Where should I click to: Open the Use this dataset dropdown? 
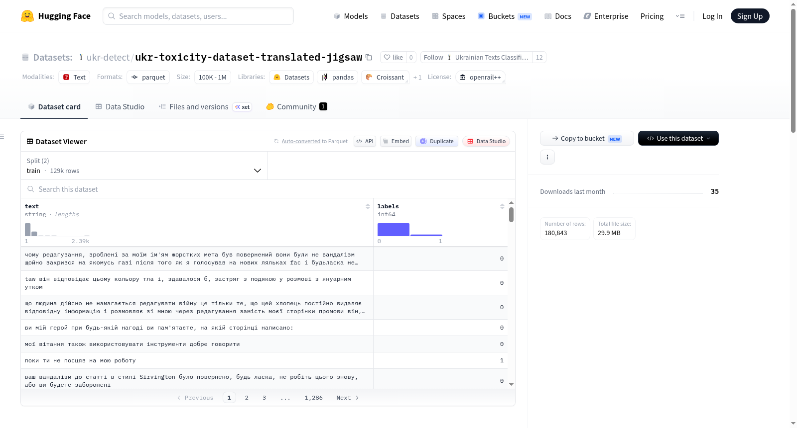[678, 138]
